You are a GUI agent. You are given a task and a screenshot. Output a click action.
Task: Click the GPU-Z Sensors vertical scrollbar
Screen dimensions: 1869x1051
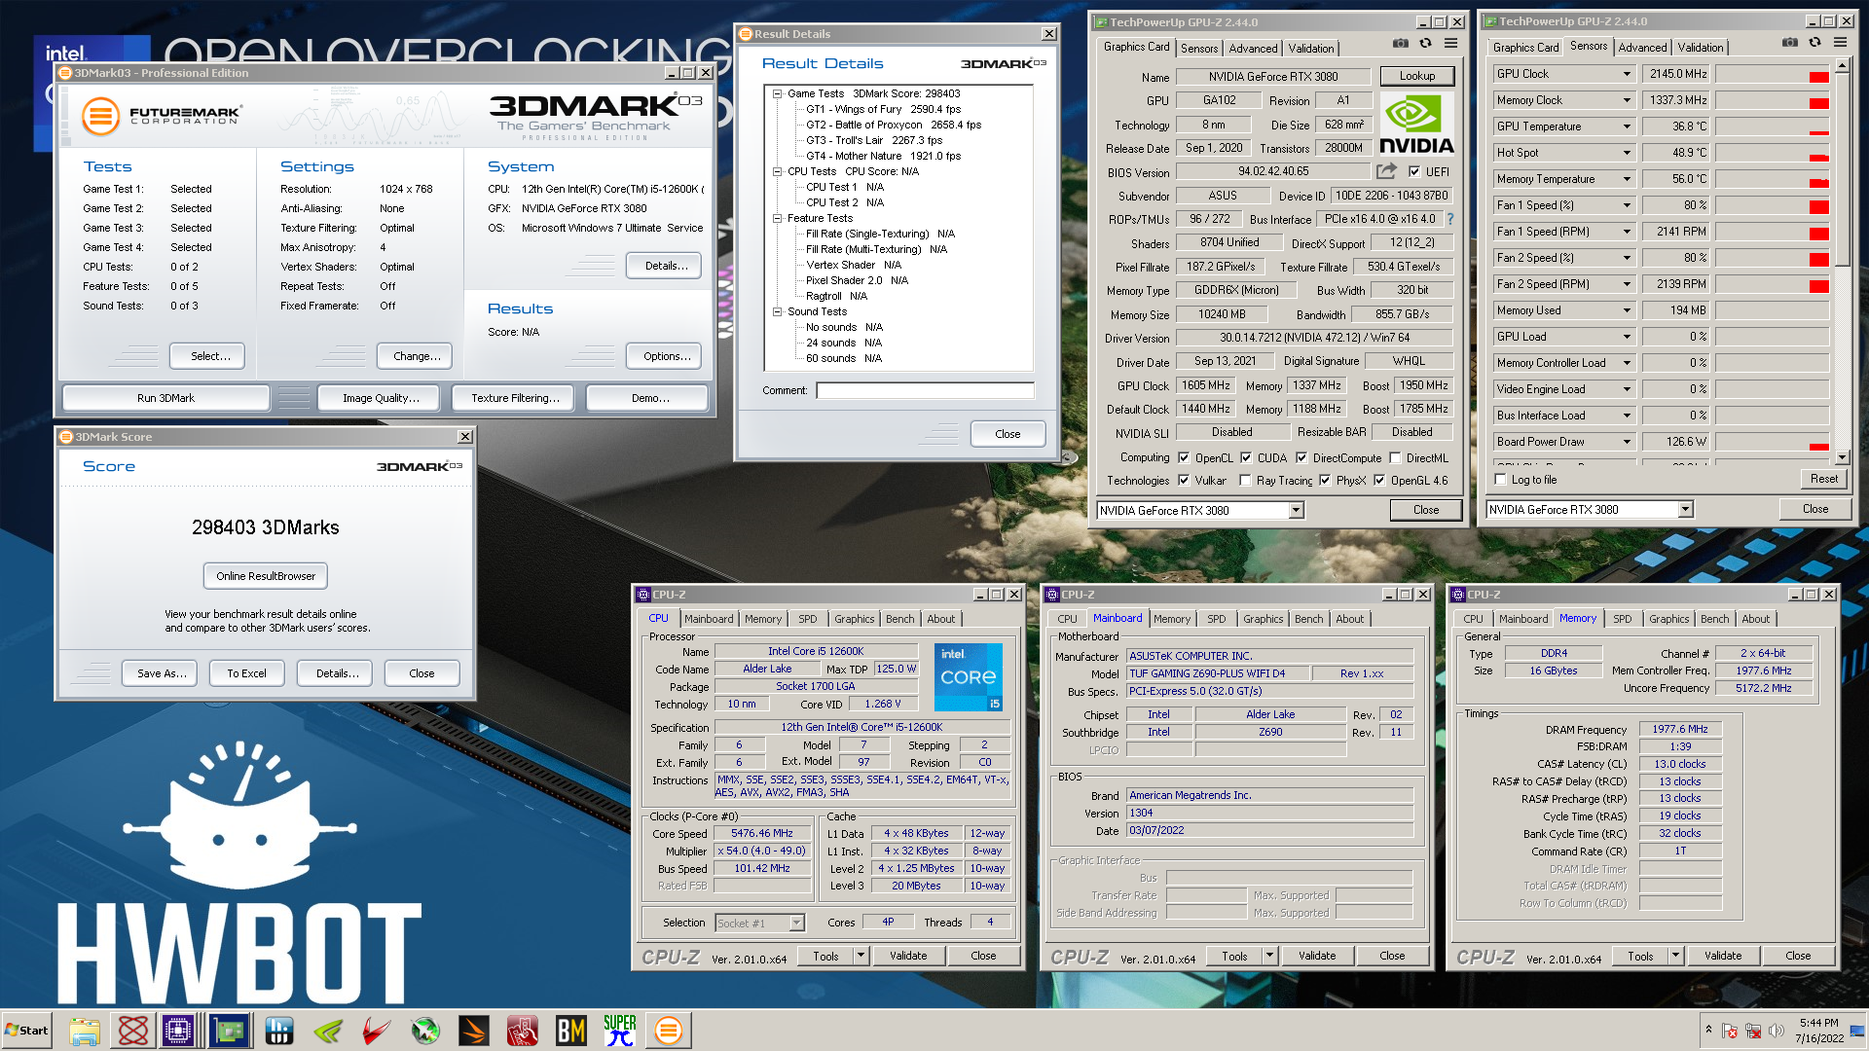[1842, 260]
